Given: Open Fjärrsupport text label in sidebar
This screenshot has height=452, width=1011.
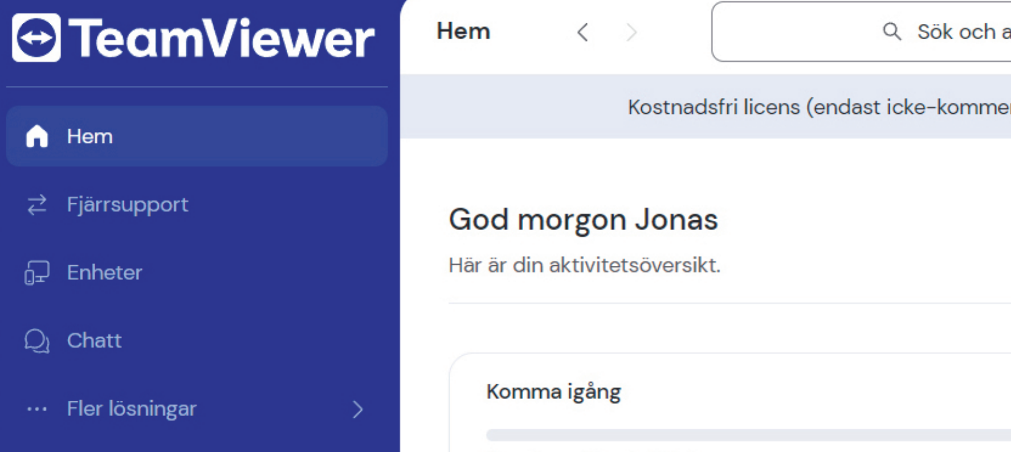Looking at the screenshot, I should 127,205.
